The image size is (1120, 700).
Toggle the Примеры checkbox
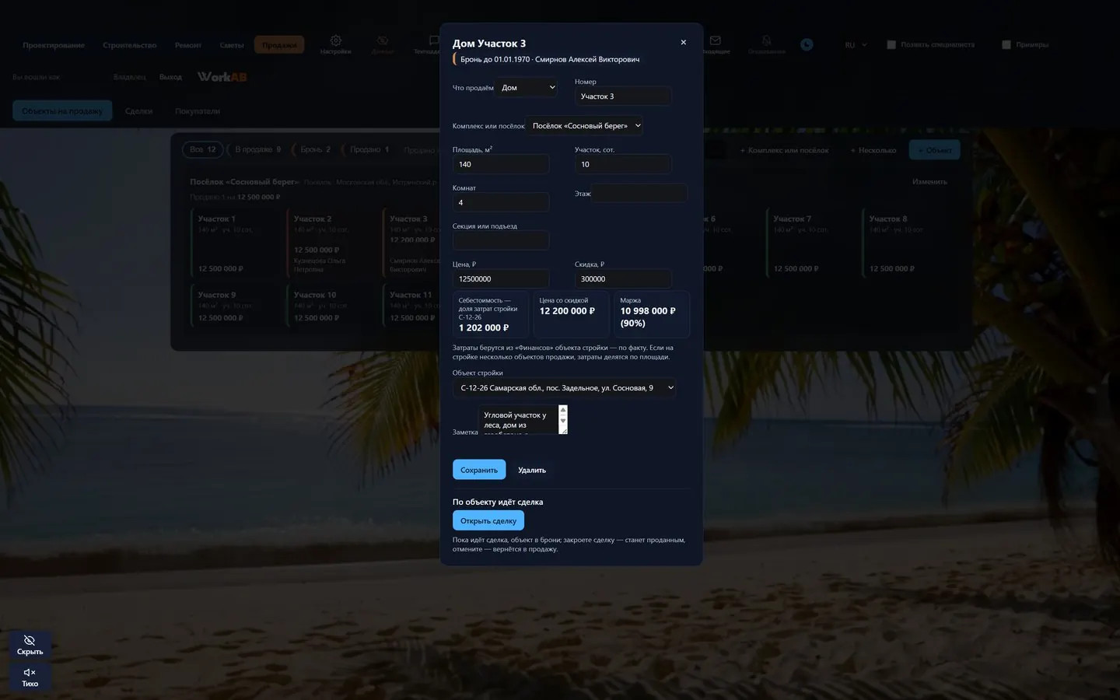pos(1006,45)
